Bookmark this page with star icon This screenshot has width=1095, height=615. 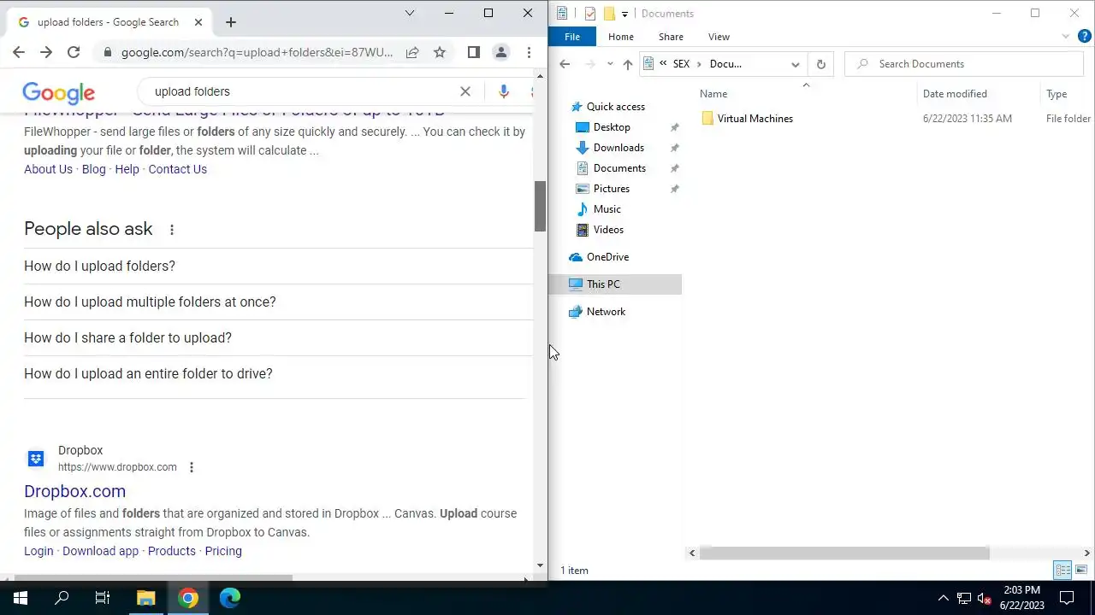440,52
